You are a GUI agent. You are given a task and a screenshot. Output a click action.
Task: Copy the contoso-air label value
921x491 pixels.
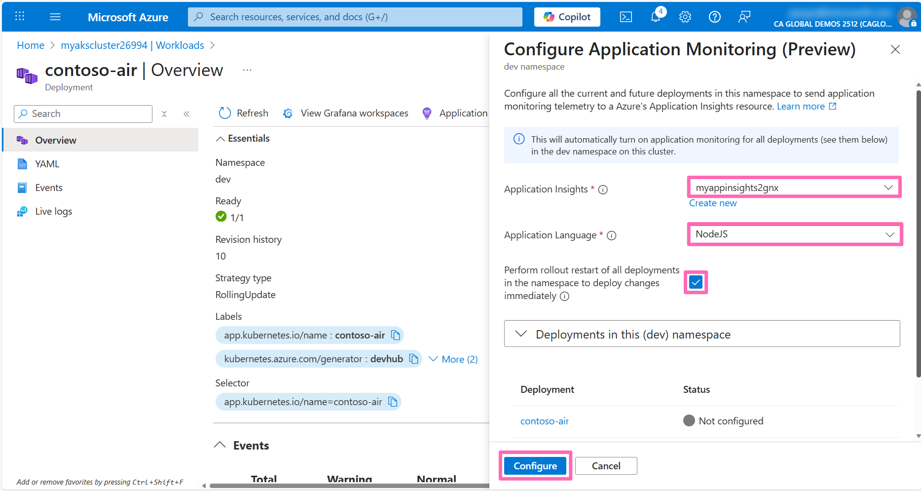click(395, 335)
